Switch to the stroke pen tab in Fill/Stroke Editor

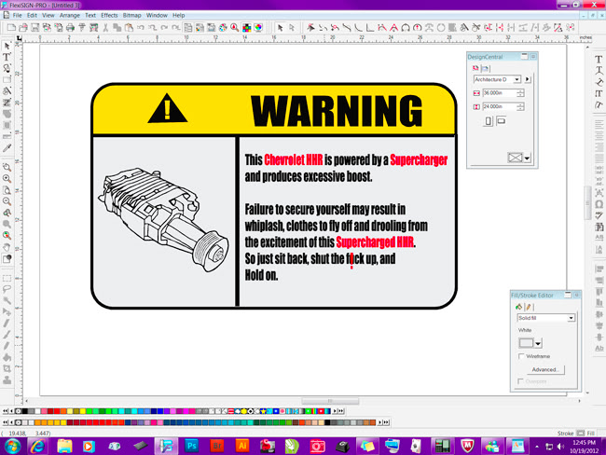528,307
